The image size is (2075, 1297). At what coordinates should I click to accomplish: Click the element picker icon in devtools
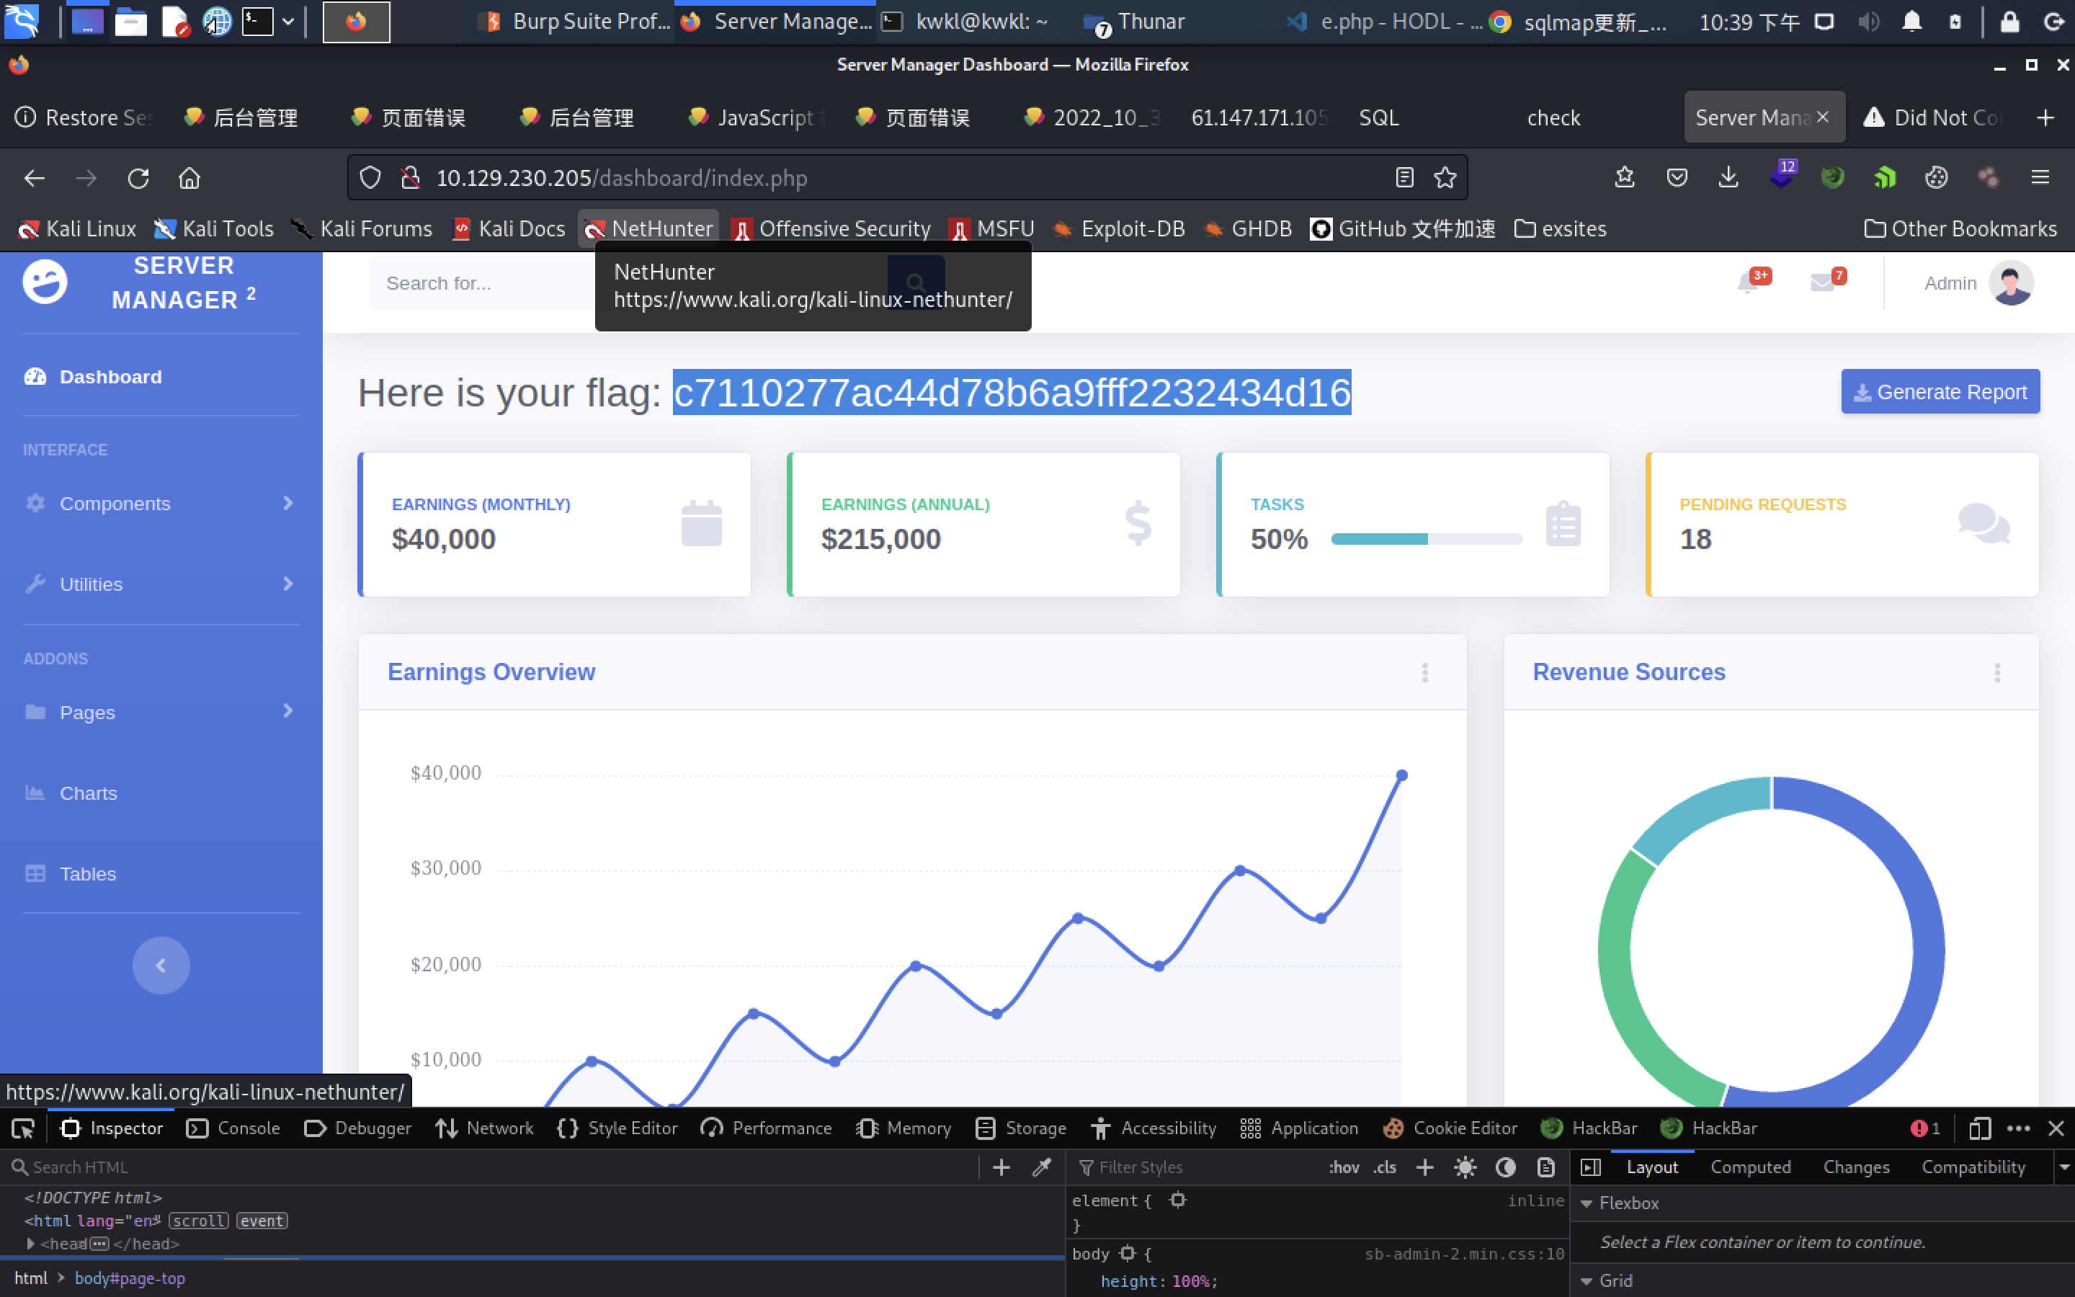[x=23, y=1128]
